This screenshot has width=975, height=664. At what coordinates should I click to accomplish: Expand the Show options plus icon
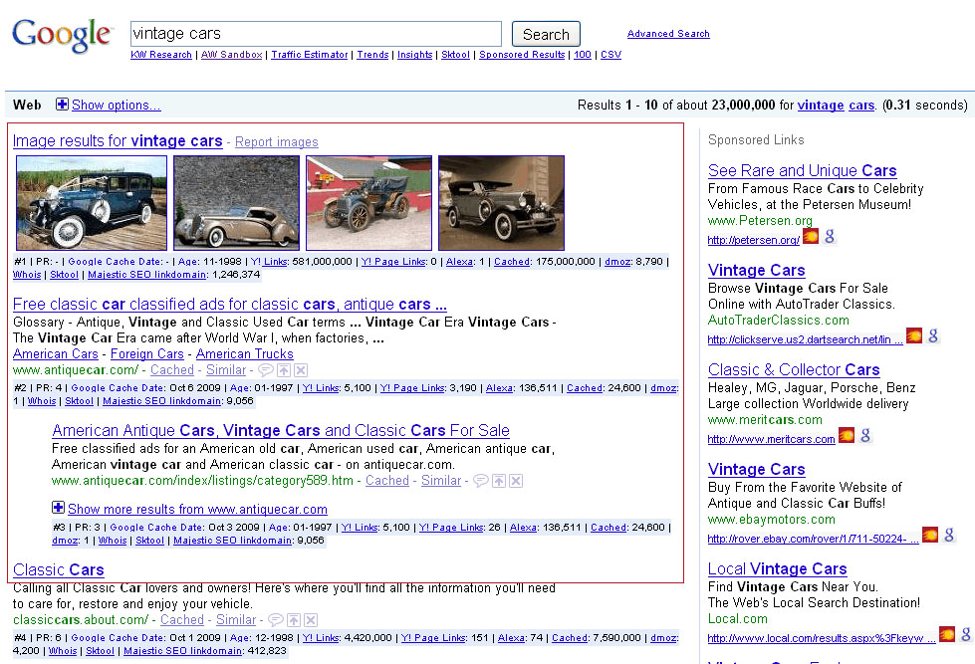62,105
